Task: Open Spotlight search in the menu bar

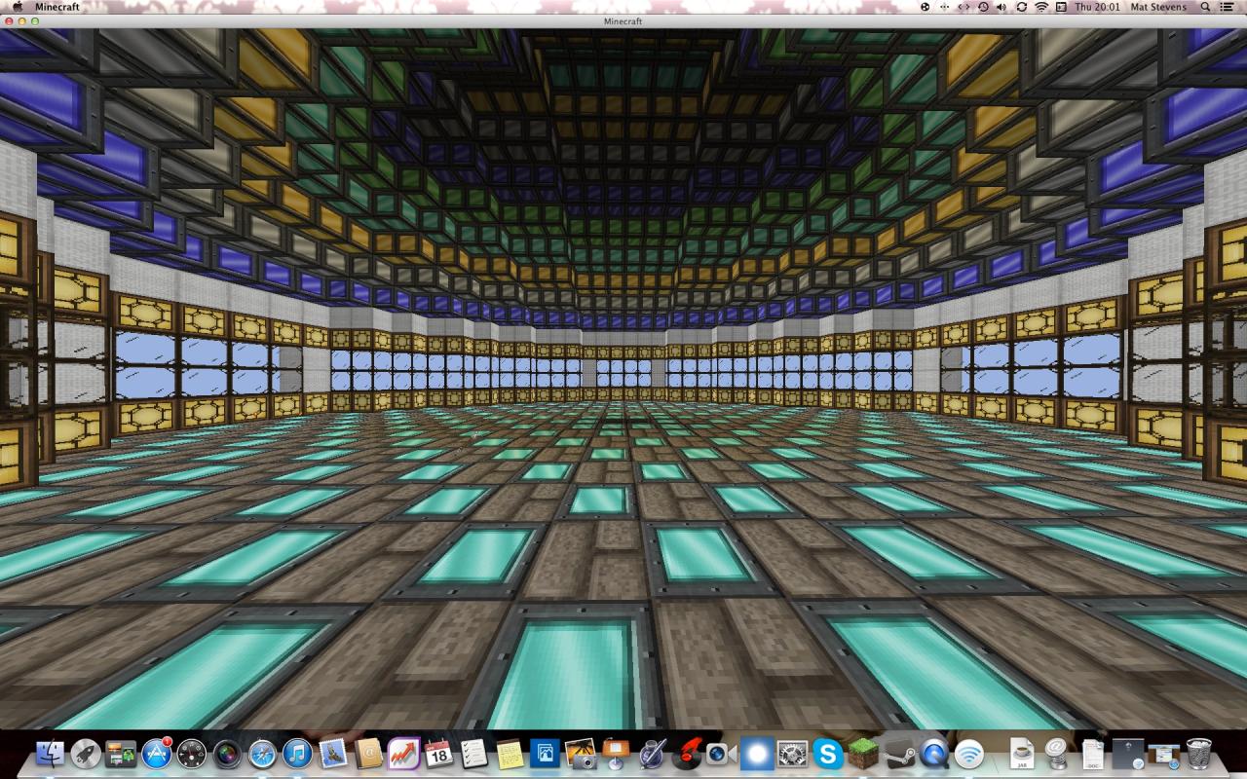Action: point(1204,6)
